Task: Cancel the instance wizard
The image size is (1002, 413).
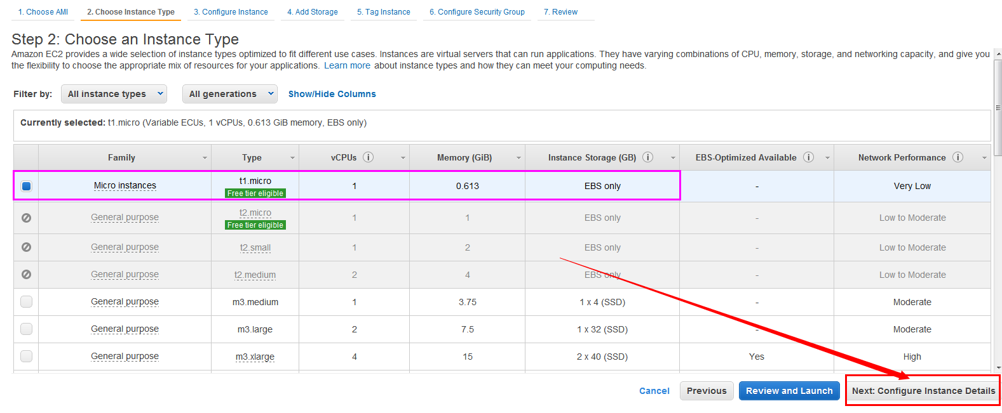Action: click(654, 391)
